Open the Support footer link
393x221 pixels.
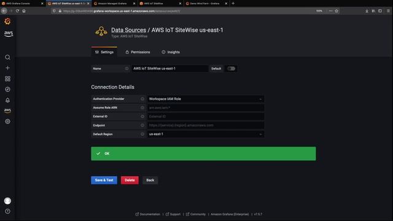point(173,214)
